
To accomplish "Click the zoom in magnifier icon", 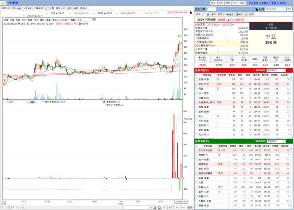I will pos(159,207).
